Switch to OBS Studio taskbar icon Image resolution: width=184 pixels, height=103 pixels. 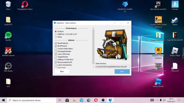pos(103,100)
